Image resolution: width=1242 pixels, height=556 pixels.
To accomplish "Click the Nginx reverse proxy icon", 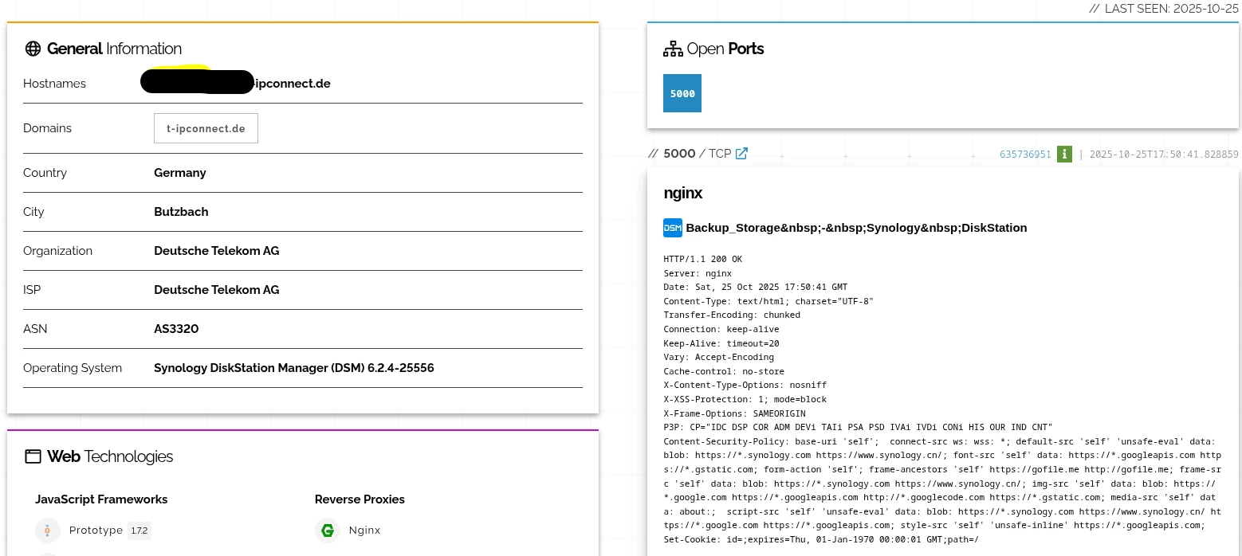I will point(328,531).
